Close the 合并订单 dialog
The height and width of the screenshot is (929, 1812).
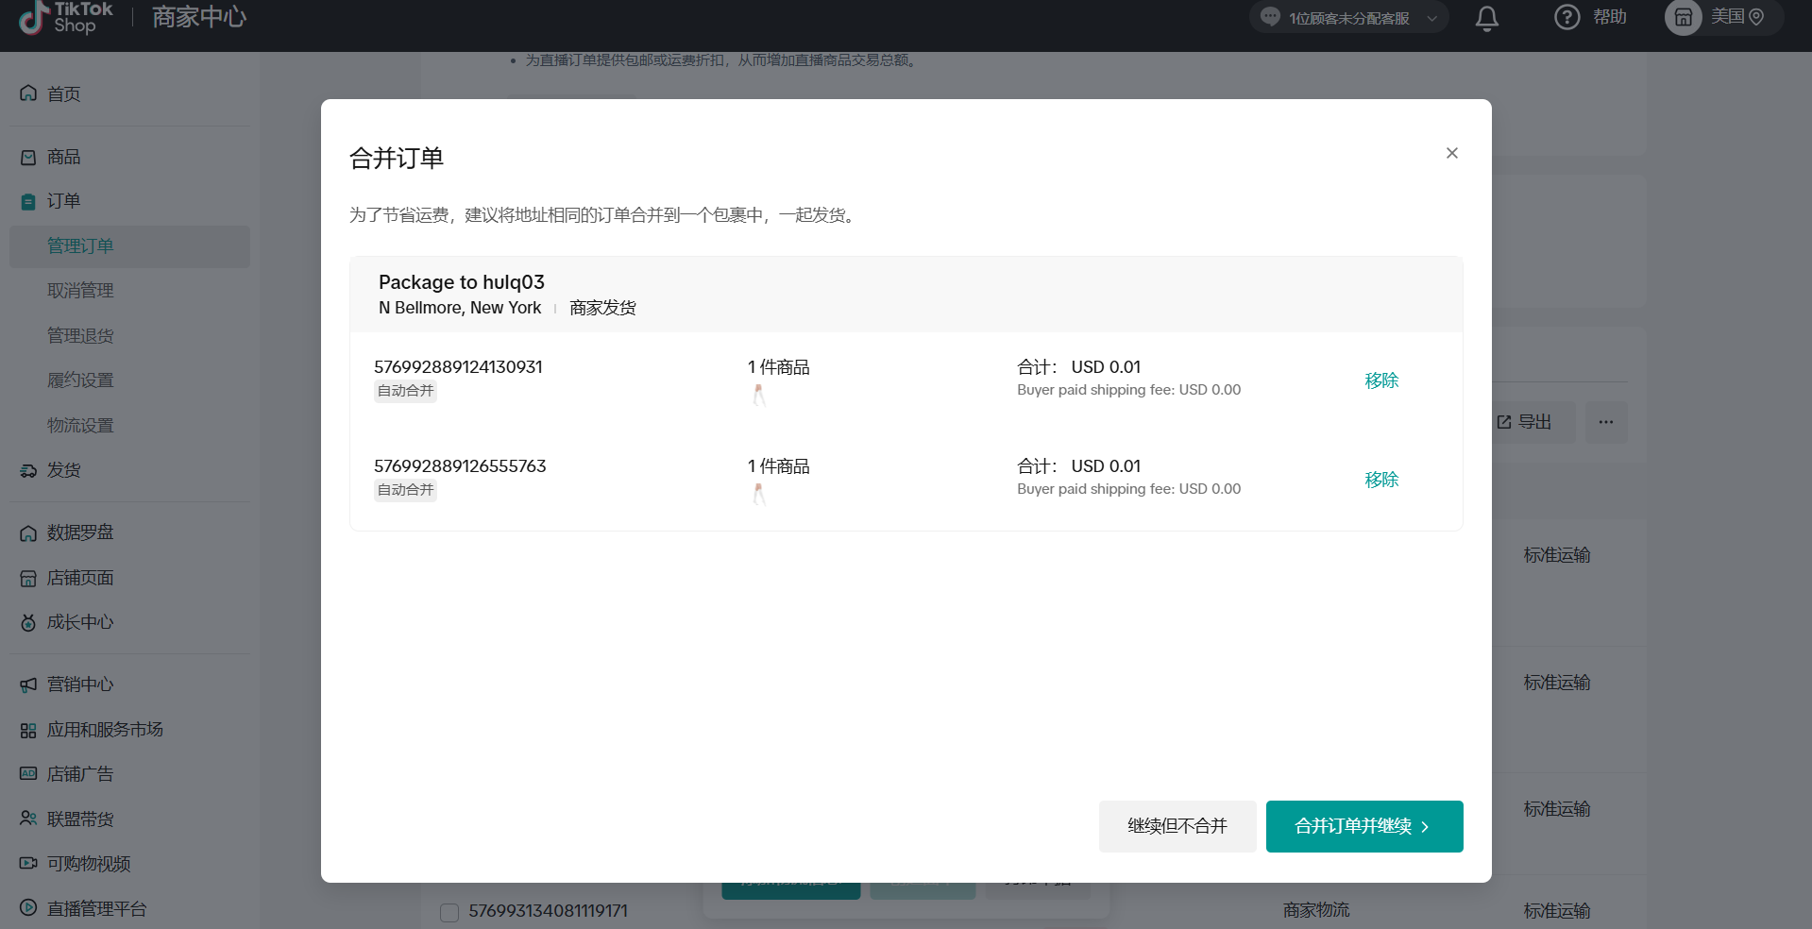pos(1451,153)
